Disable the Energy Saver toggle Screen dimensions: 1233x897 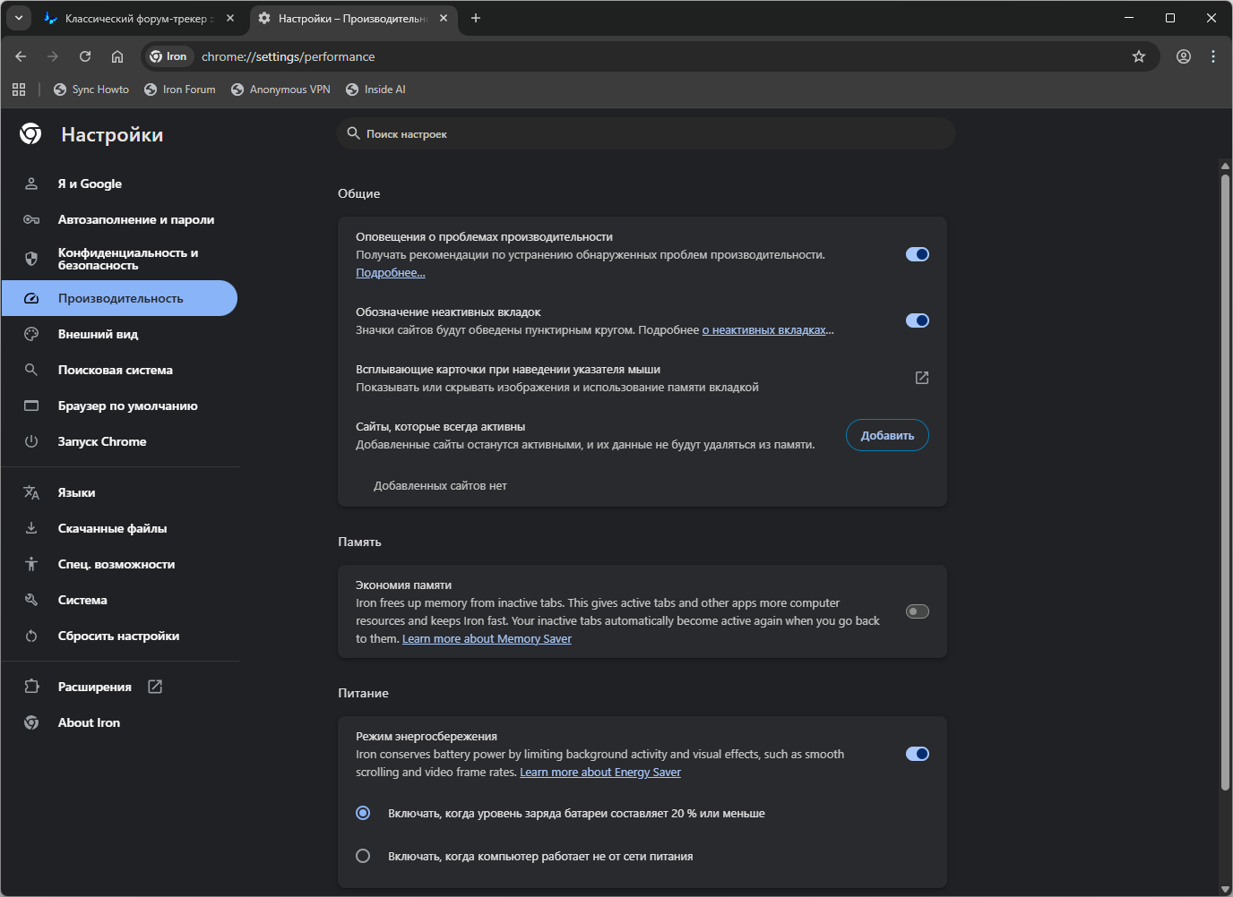click(917, 754)
